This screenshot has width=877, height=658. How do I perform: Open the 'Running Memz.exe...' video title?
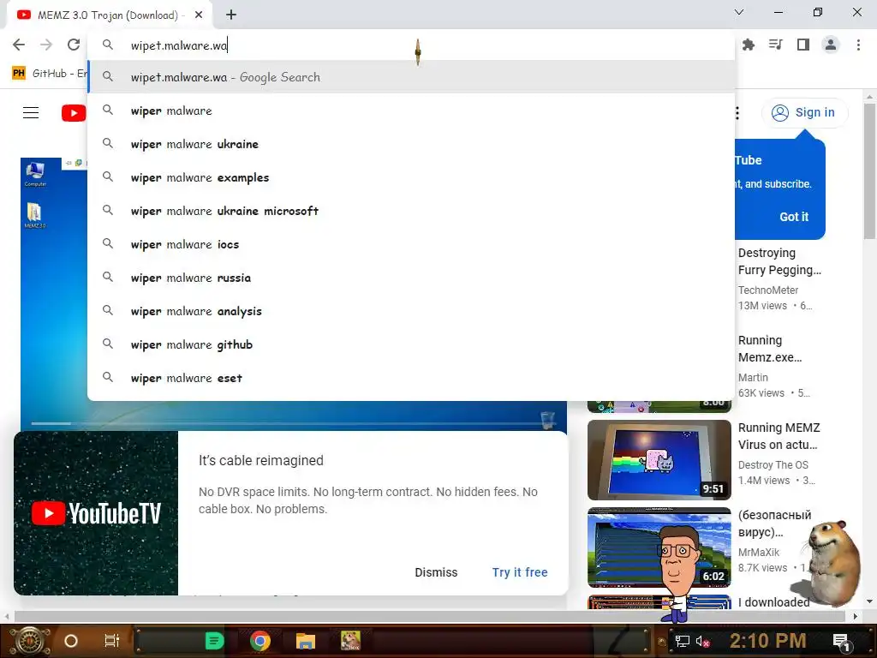770,349
